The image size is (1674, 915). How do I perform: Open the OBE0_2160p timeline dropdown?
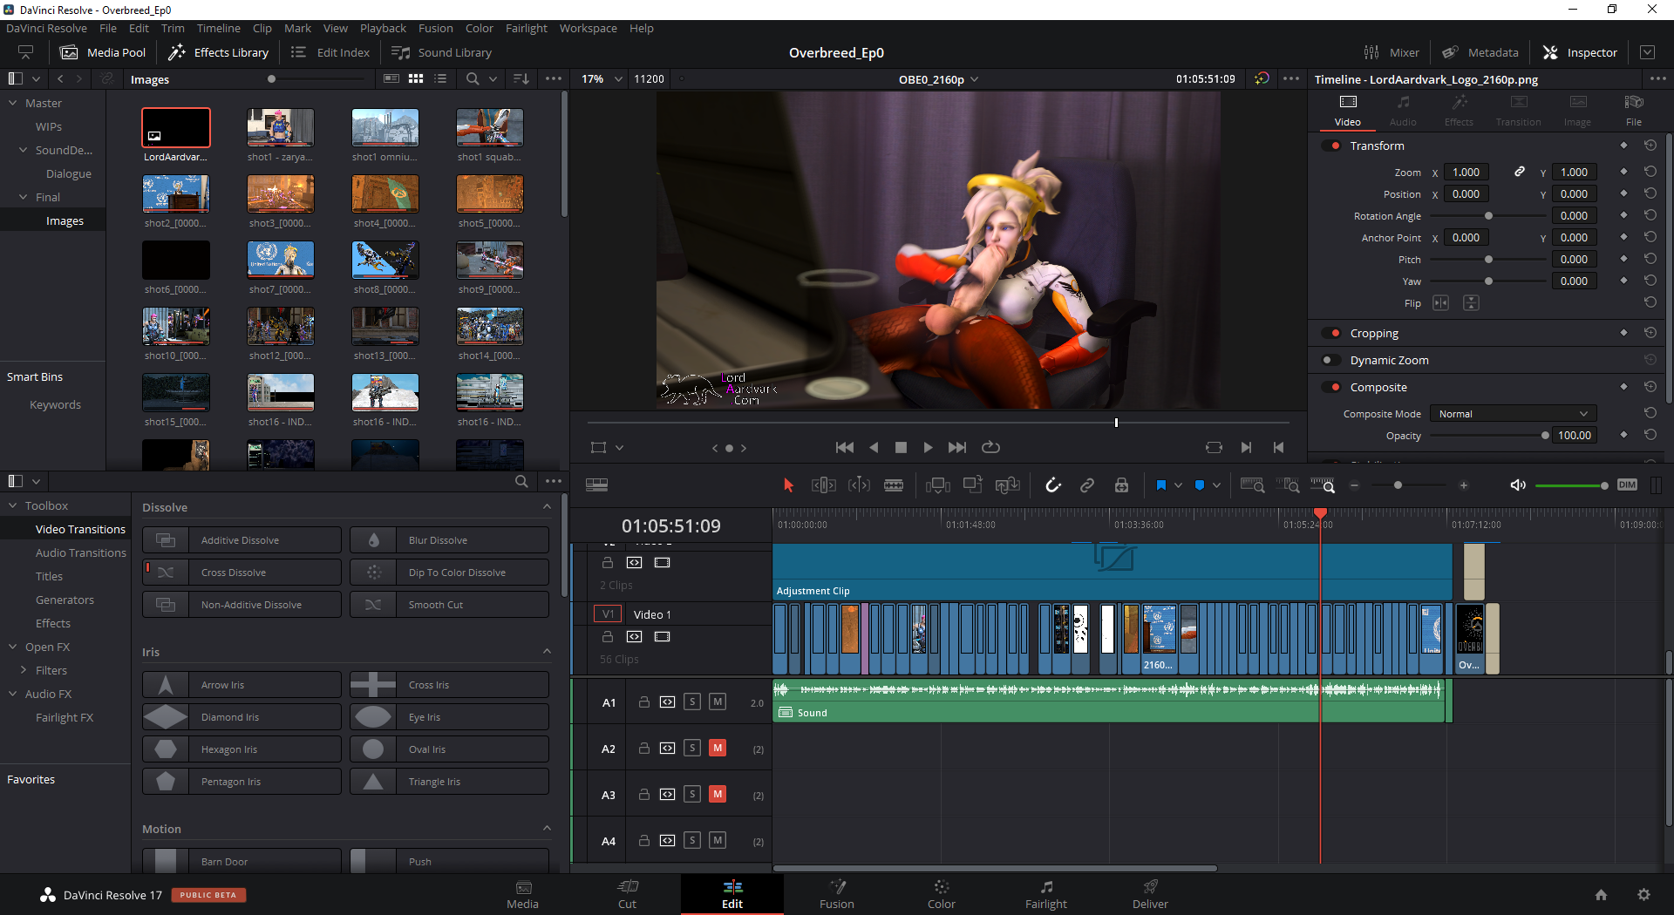point(939,79)
